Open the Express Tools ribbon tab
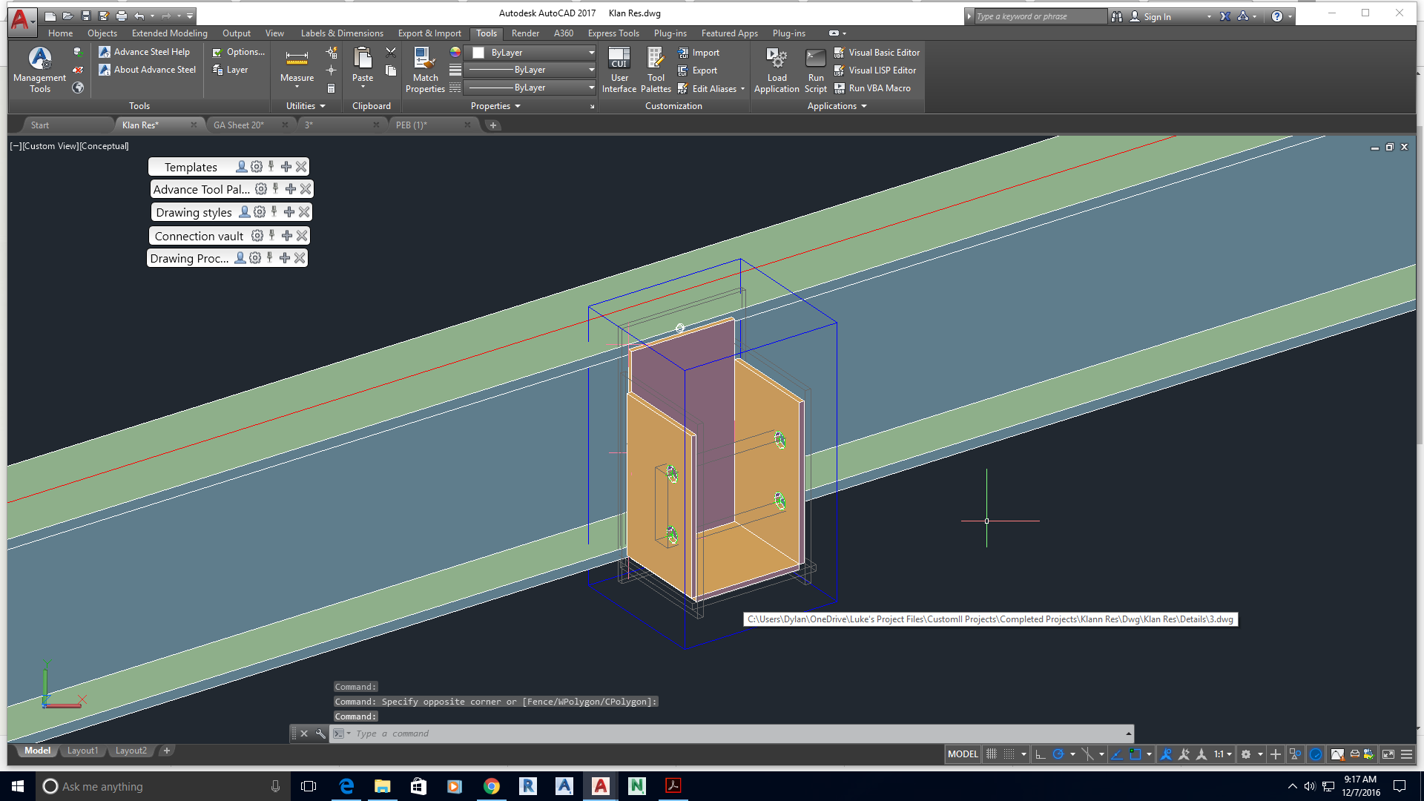This screenshot has height=801, width=1424. pyautogui.click(x=613, y=33)
